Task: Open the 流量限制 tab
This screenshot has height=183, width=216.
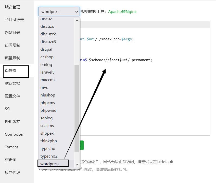Action: point(12,58)
